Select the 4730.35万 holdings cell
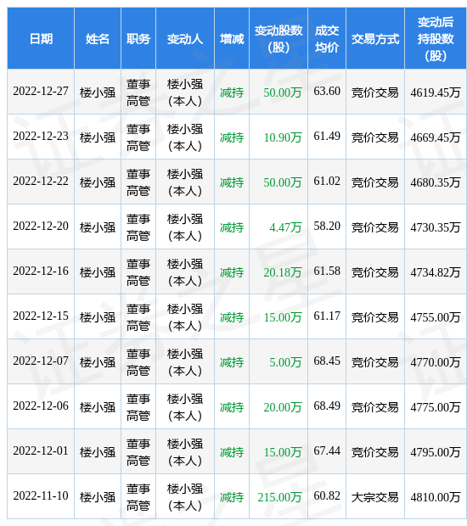The height and width of the screenshot is (526, 467). point(435,227)
